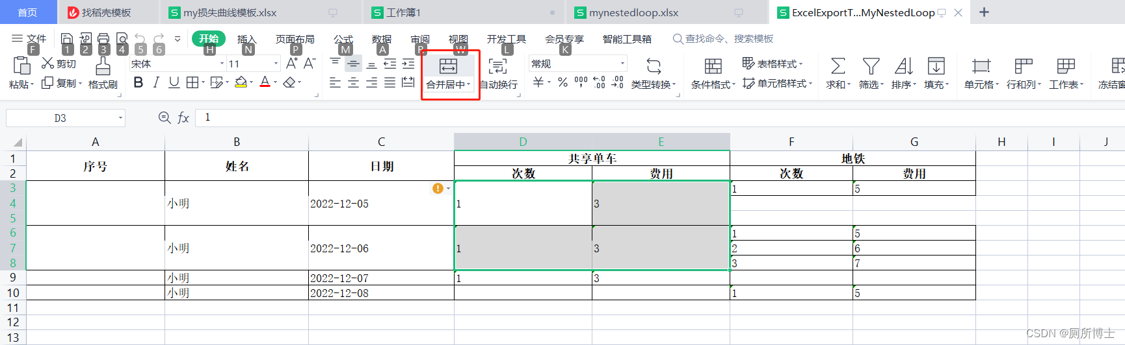Decrease font size with A- icon
The image size is (1125, 345).
point(310,63)
